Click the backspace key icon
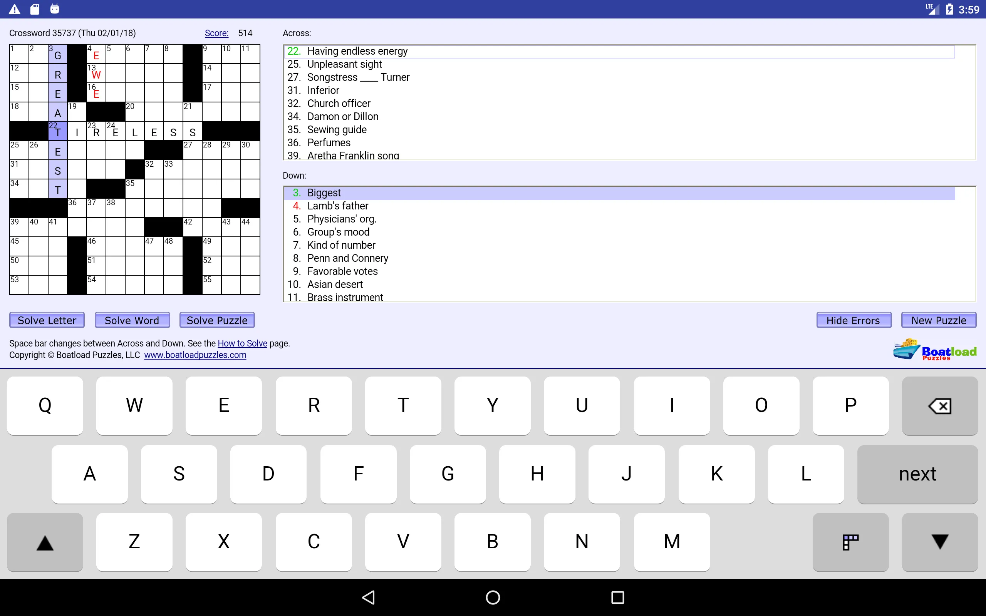Screen dimensions: 986x616 (x=939, y=405)
